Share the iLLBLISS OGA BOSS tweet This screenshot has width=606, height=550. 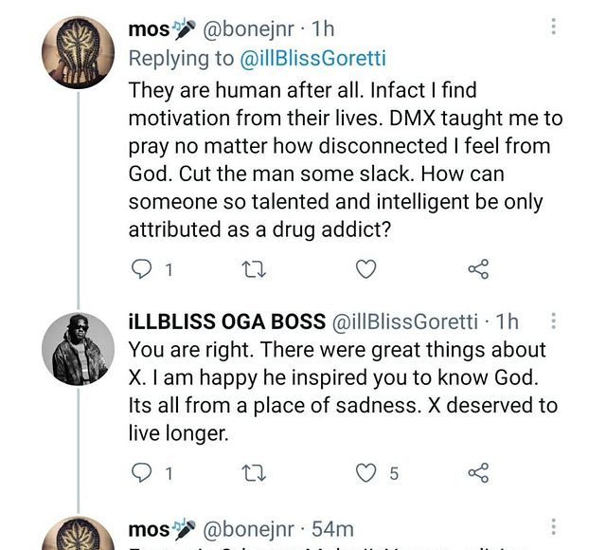pyautogui.click(x=479, y=471)
